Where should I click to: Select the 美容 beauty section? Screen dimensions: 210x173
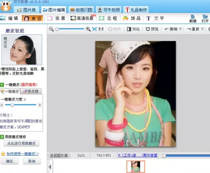click(x=33, y=18)
